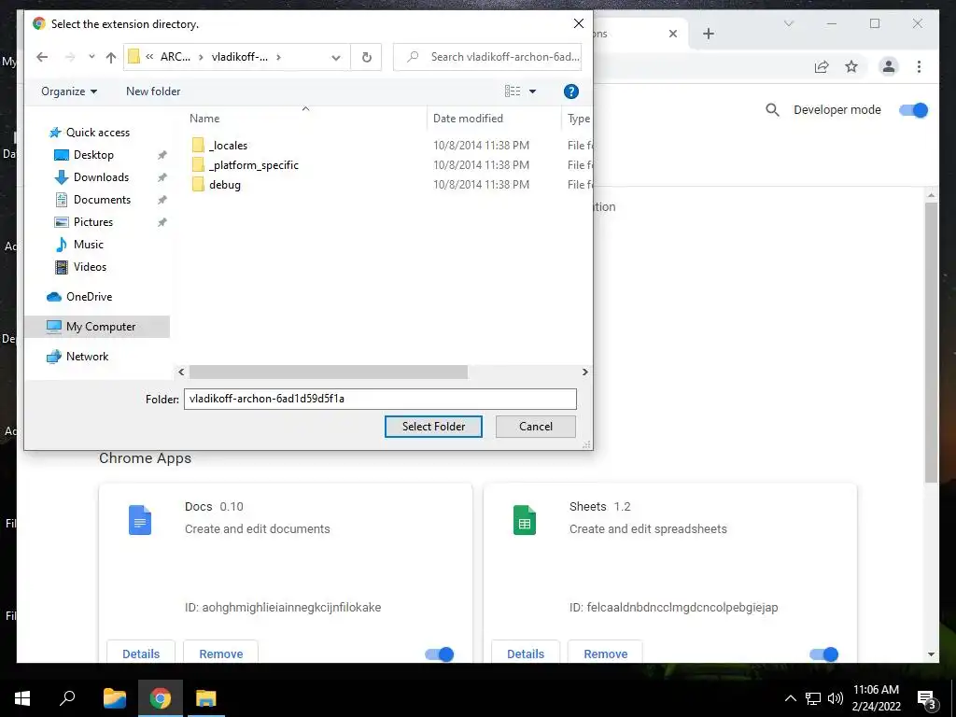Click the Docs app icon

pos(140,520)
